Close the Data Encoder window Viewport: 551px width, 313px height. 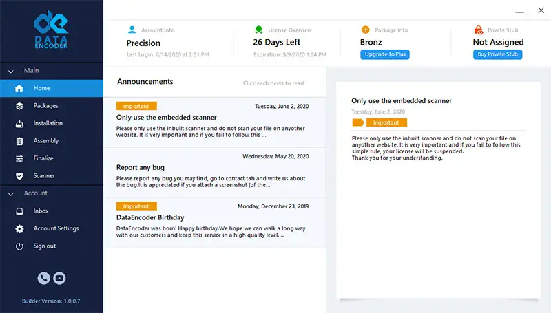click(541, 10)
